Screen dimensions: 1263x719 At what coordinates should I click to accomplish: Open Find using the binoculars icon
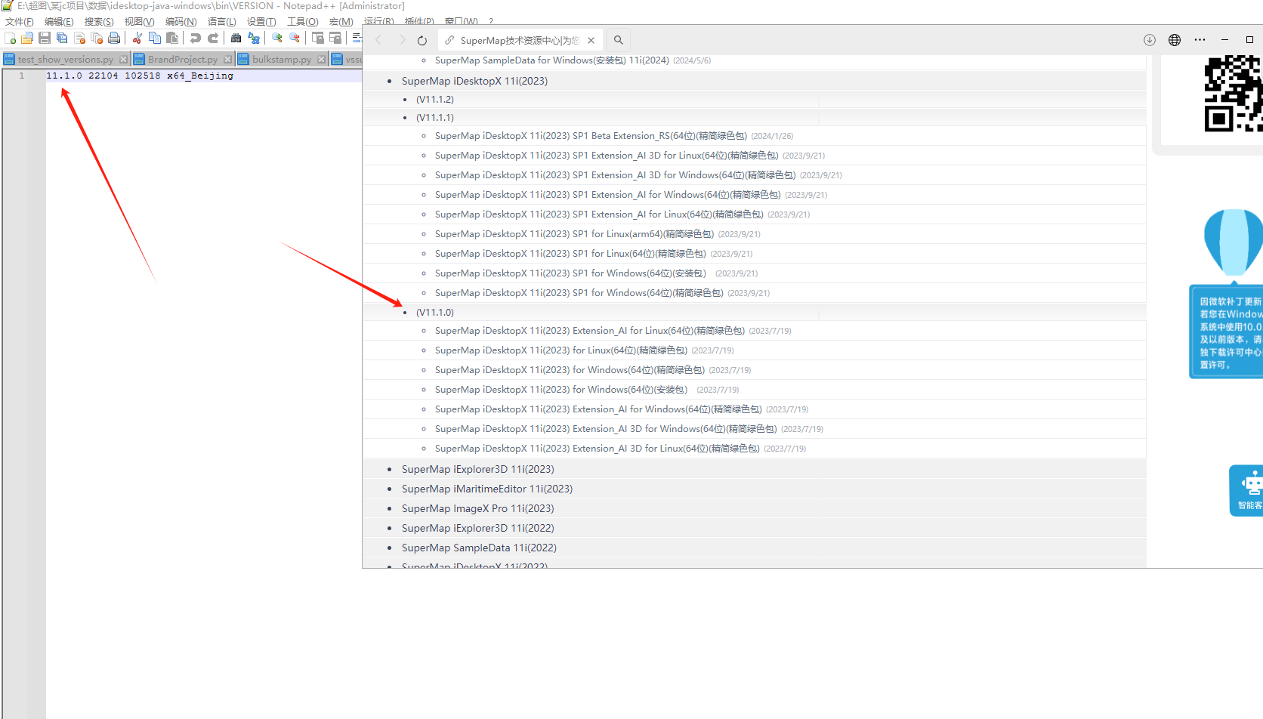(236, 38)
